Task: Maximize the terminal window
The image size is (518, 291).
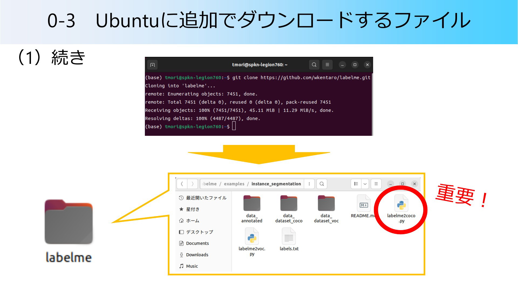Action: point(355,65)
